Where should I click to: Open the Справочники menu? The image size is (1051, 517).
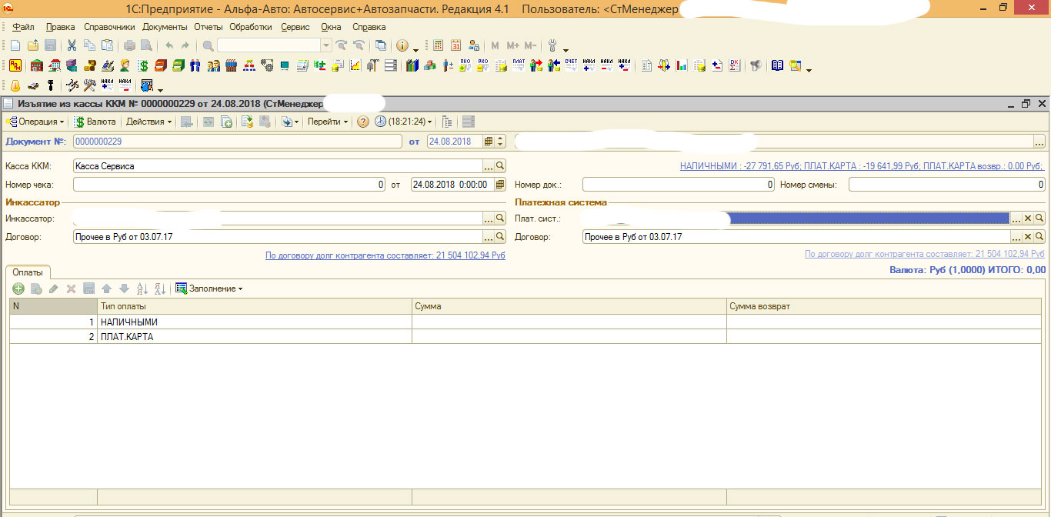(x=109, y=27)
